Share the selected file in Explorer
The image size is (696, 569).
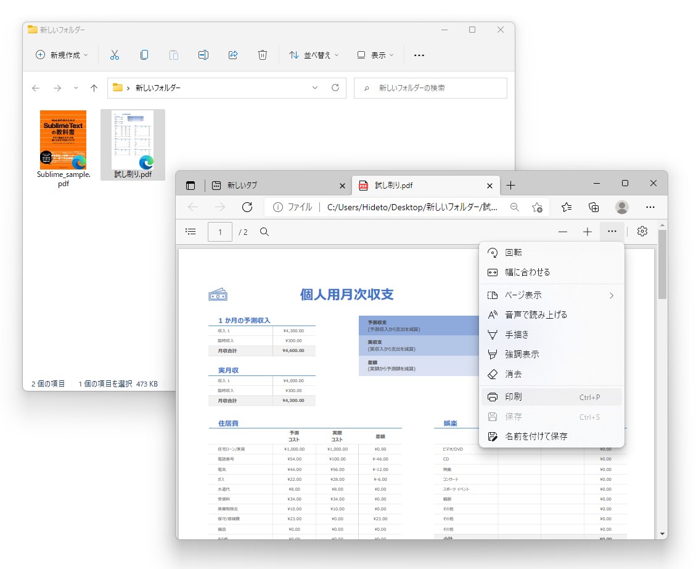coord(233,55)
